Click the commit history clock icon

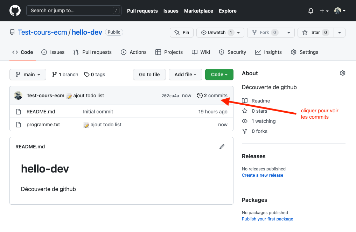tap(200, 96)
